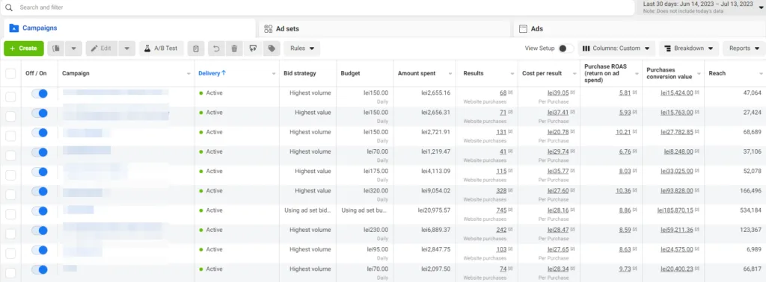Screen dimensions: 766x282
Task: Click info icon beside 745 results
Action: click(x=510, y=210)
